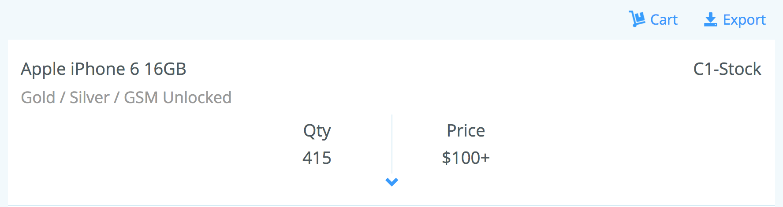The height and width of the screenshot is (207, 783).
Task: Select the $100+ price value
Action: coord(466,158)
